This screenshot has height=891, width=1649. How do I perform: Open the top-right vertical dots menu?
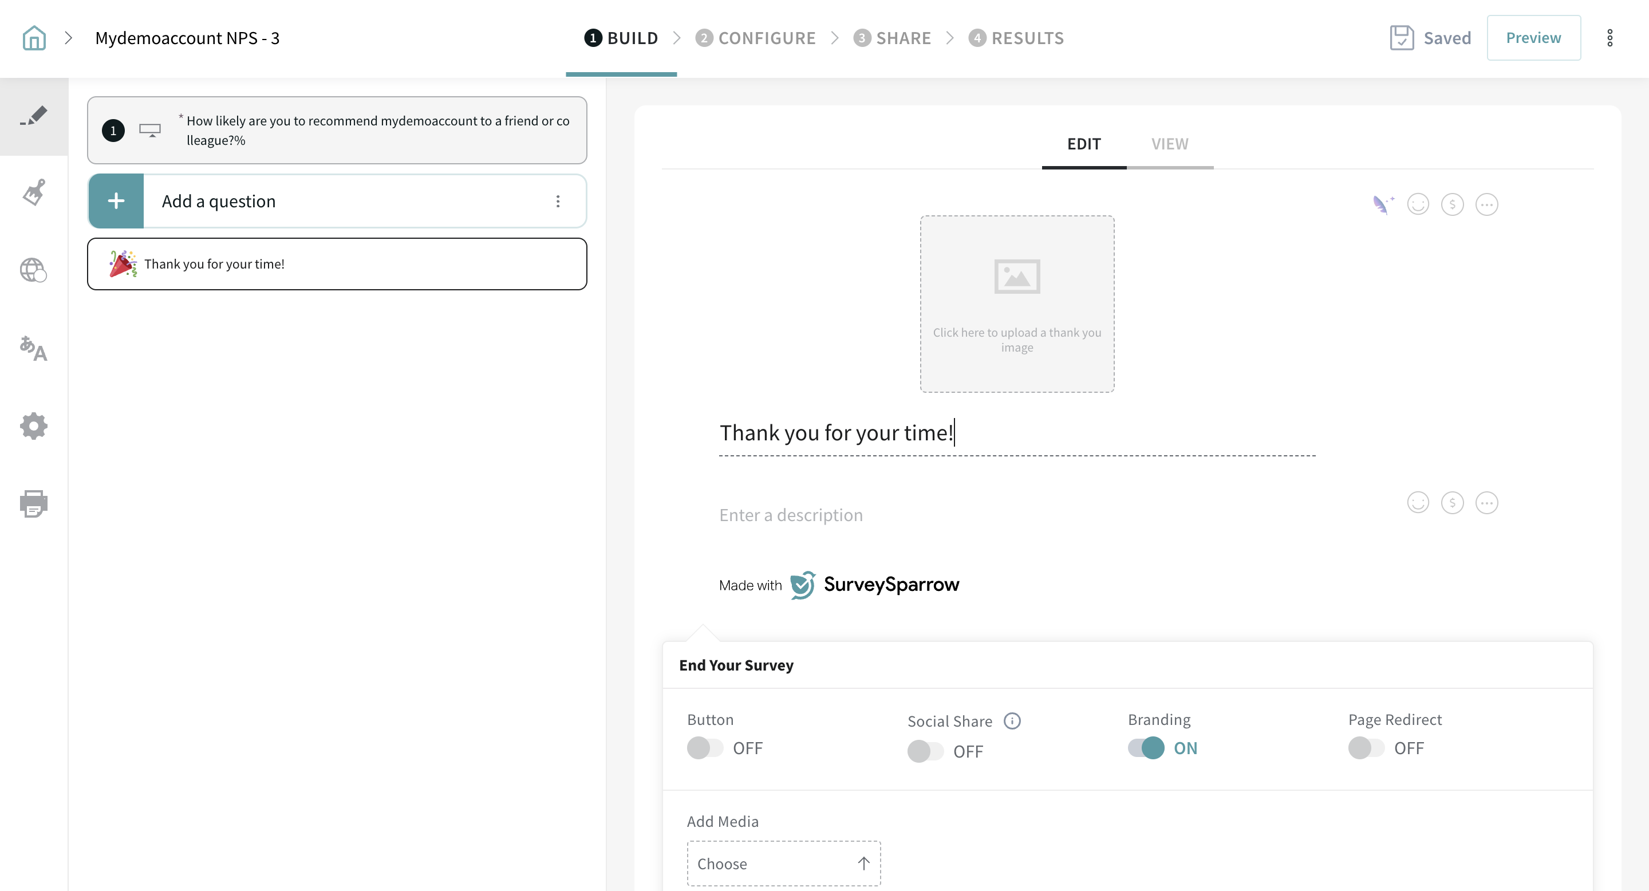pyautogui.click(x=1609, y=38)
